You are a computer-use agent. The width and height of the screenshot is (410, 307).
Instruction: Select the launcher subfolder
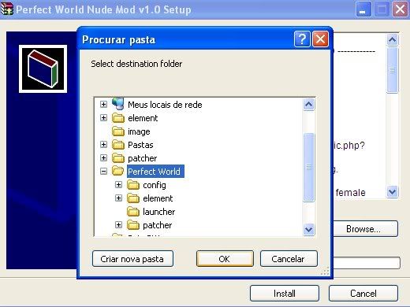pyautogui.click(x=158, y=212)
